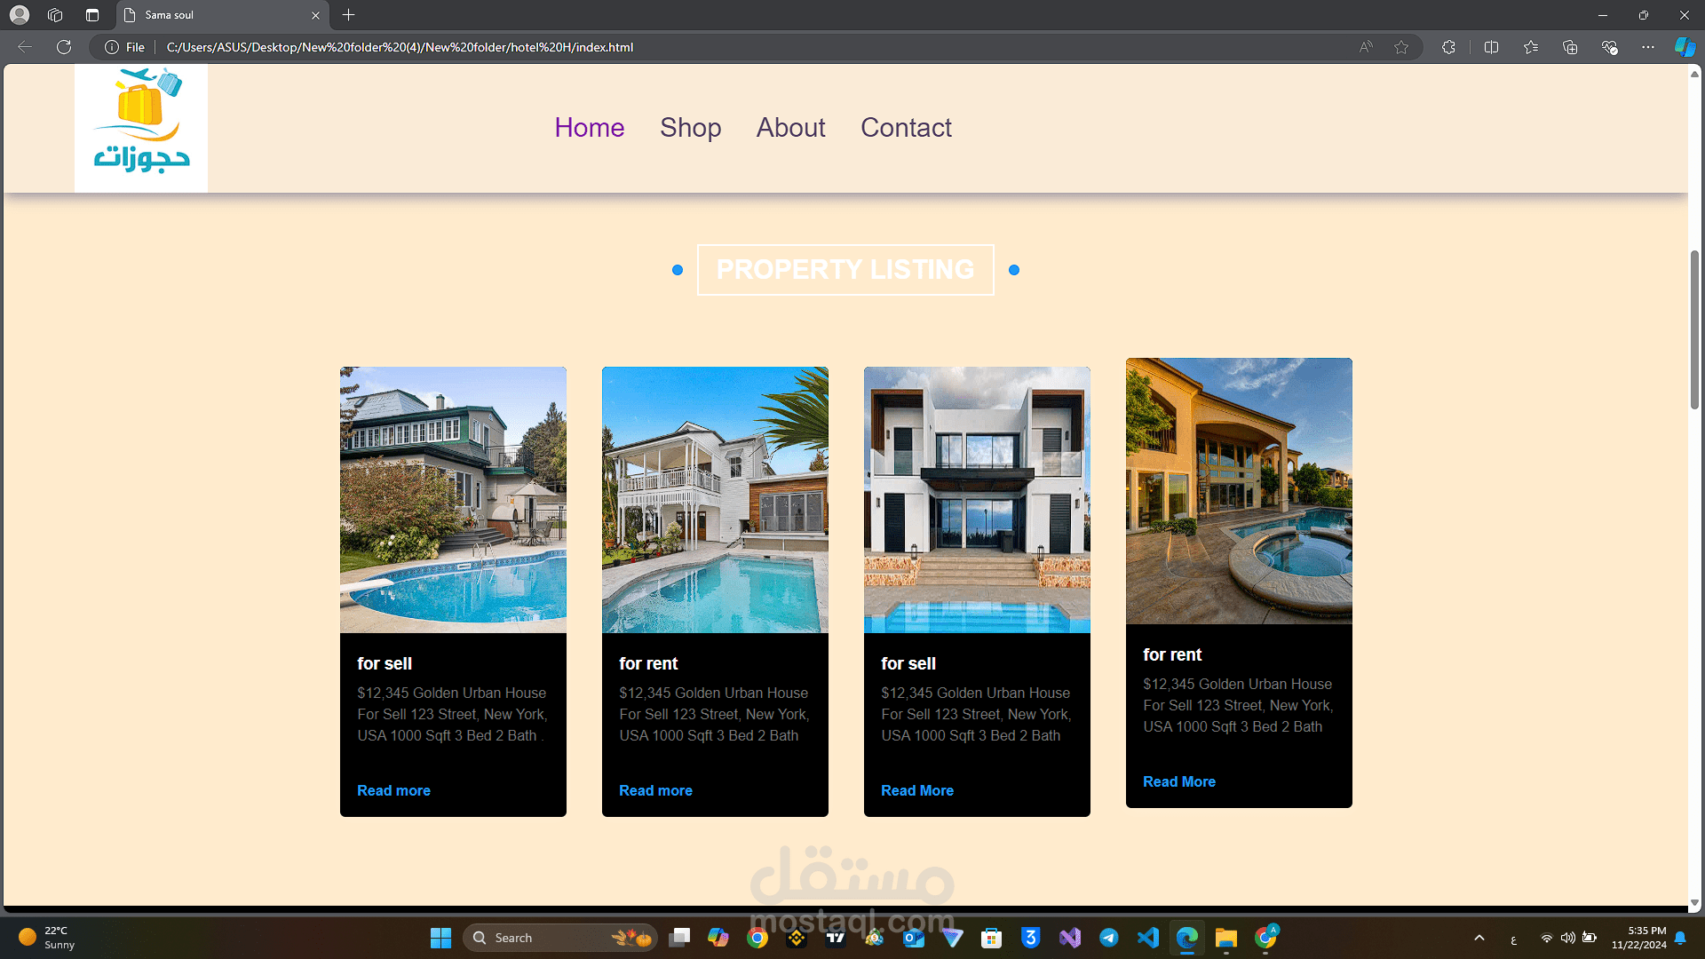Open the Collections icon
Viewport: 1705px width, 959px height.
coord(1570,47)
